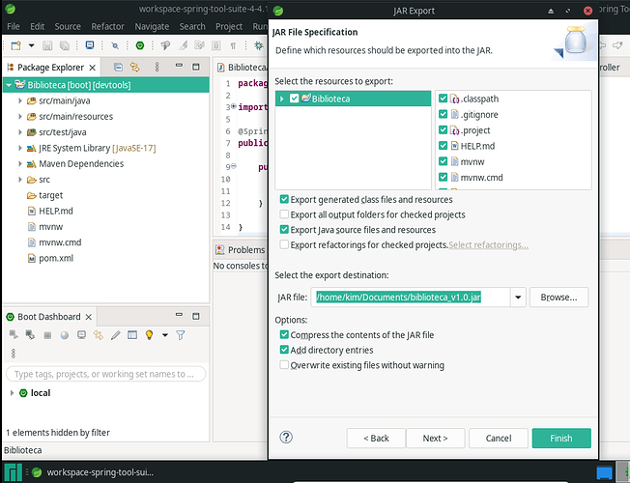630x483 pixels.
Task: Click the Boot Dashboard tags filter field
Action: point(106,374)
